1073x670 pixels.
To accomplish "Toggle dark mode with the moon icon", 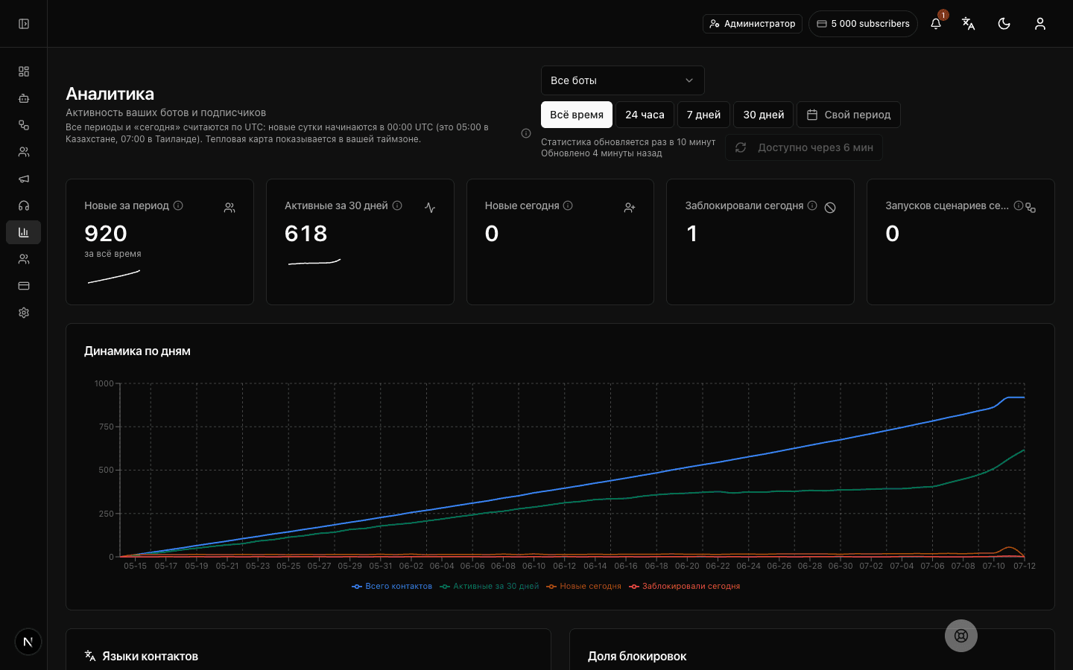I will tap(1004, 24).
